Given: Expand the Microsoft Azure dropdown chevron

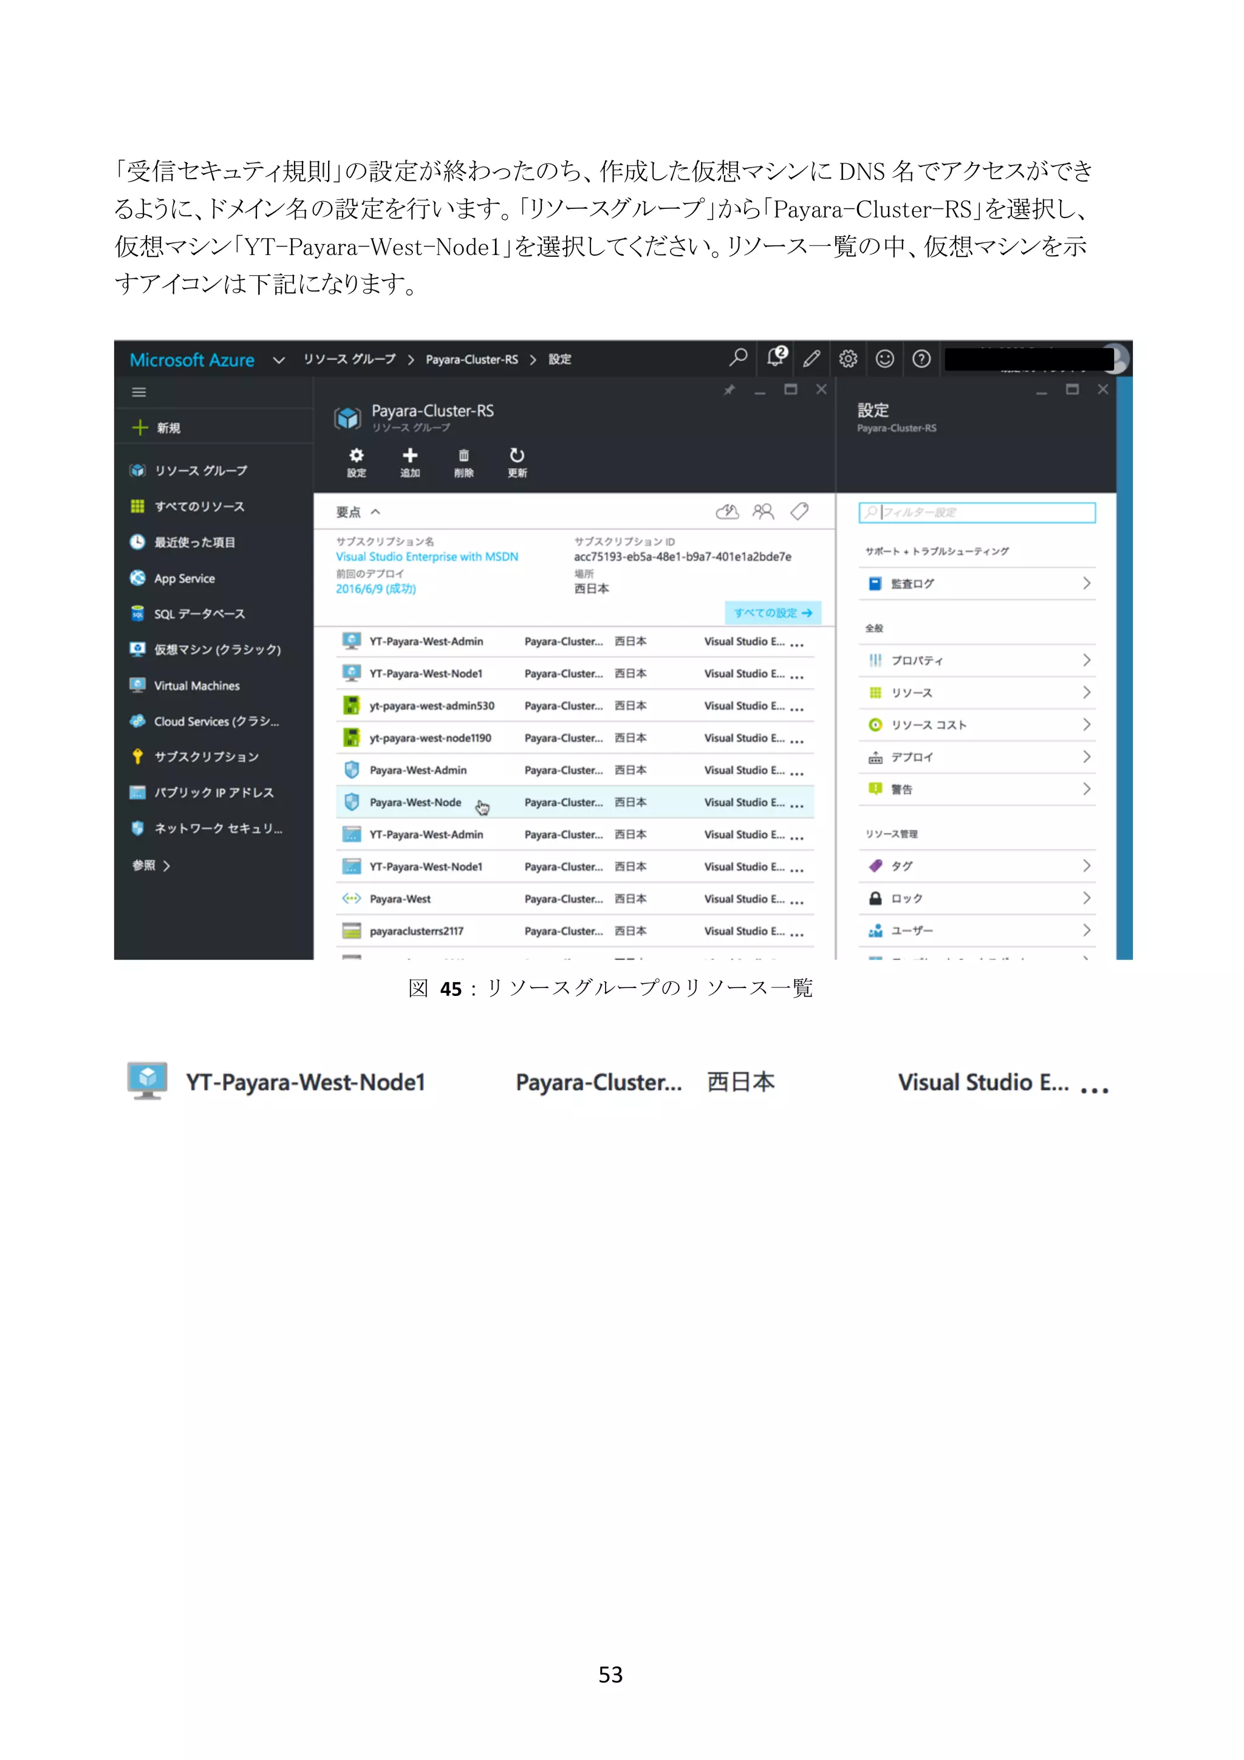Looking at the screenshot, I should coord(279,360).
